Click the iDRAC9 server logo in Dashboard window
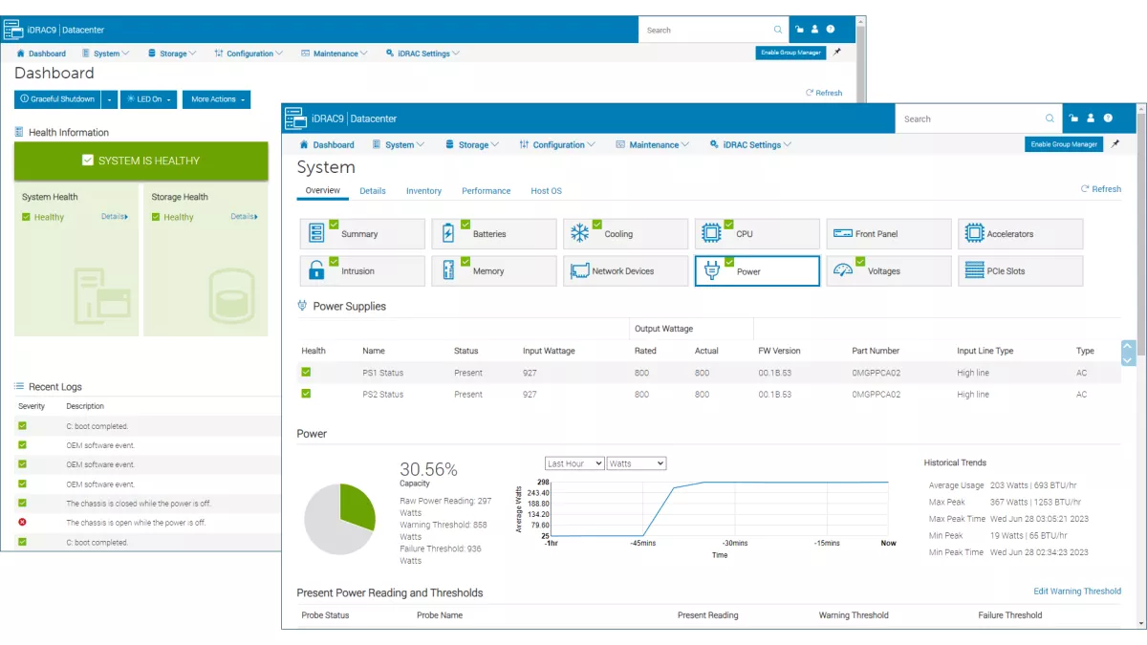The height and width of the screenshot is (645, 1147). point(12,30)
